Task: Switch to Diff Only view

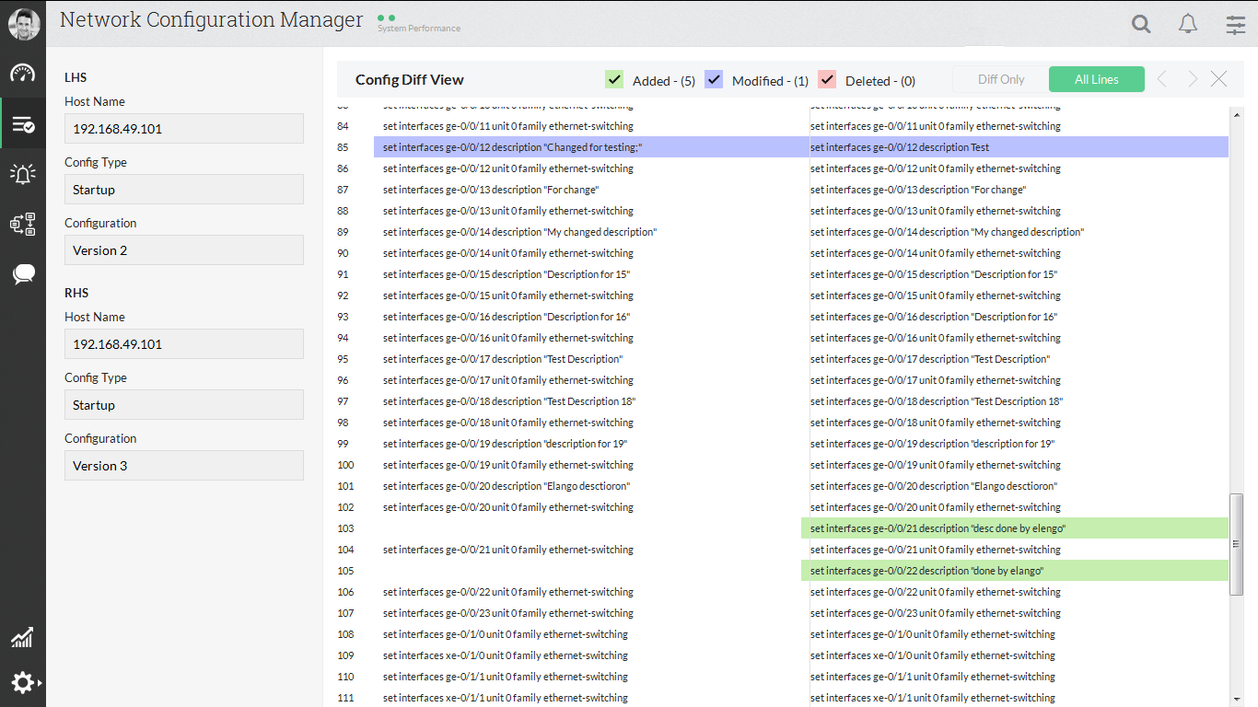Action: tap(1000, 79)
